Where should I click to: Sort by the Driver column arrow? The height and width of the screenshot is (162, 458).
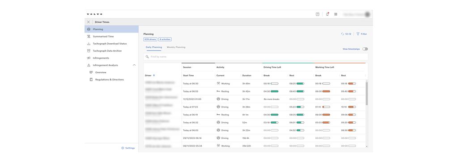click(x=154, y=75)
